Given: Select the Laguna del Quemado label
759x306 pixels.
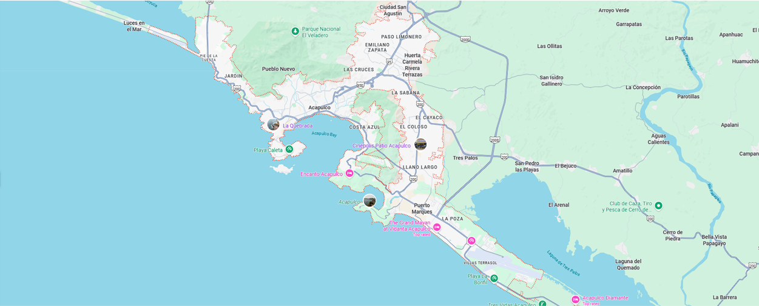Looking at the screenshot, I should coord(629,264).
